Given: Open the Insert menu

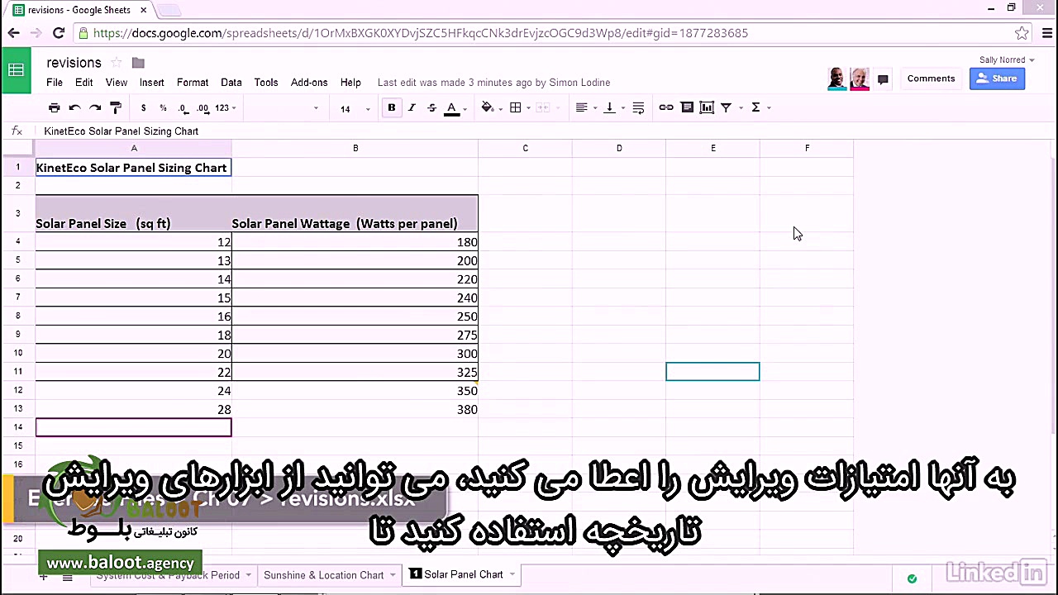Looking at the screenshot, I should [x=151, y=82].
